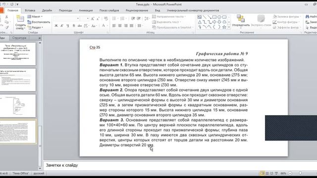Click Выровнять текст button
317x178 pixels.
pyautogui.click(x=167, y=22)
